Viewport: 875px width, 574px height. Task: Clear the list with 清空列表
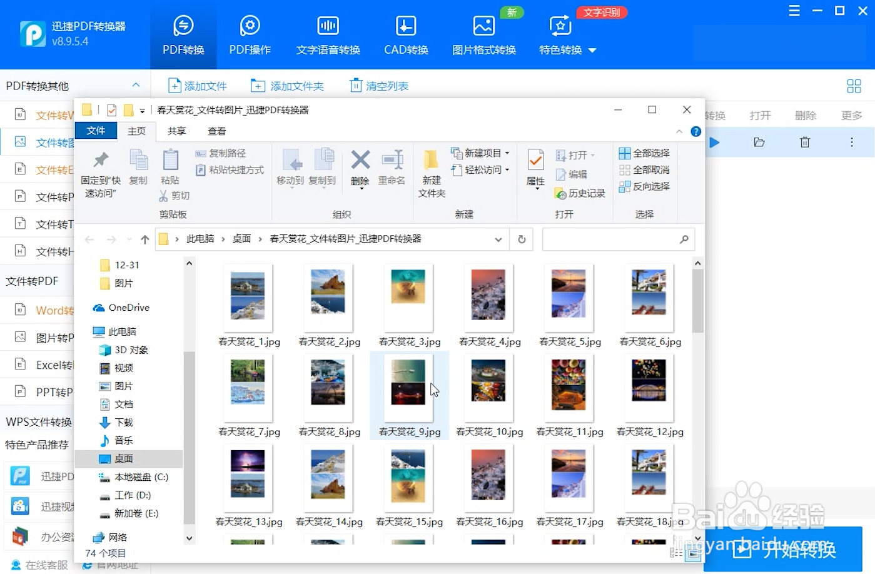pyautogui.click(x=378, y=85)
